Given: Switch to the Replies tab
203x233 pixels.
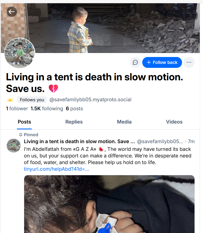Looking at the screenshot, I should point(74,122).
